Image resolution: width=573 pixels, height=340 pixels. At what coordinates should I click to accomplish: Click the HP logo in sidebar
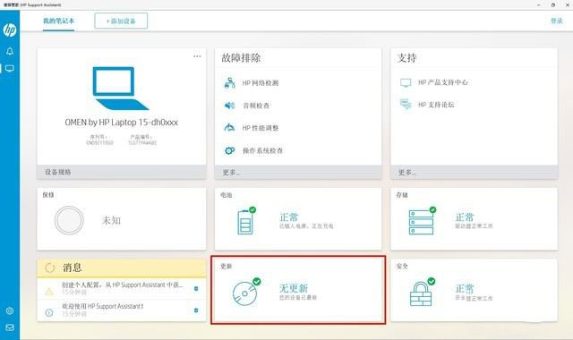pos(10,30)
